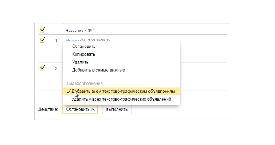The image size is (275, 145).
Task: Click the checkmark icon beside highlighted option
Action: [69, 91]
